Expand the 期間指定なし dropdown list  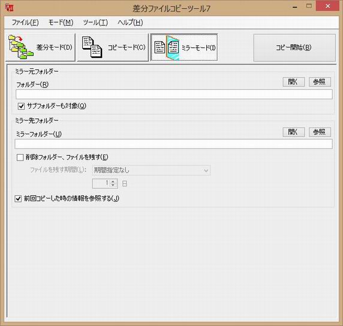pyautogui.click(x=151, y=170)
